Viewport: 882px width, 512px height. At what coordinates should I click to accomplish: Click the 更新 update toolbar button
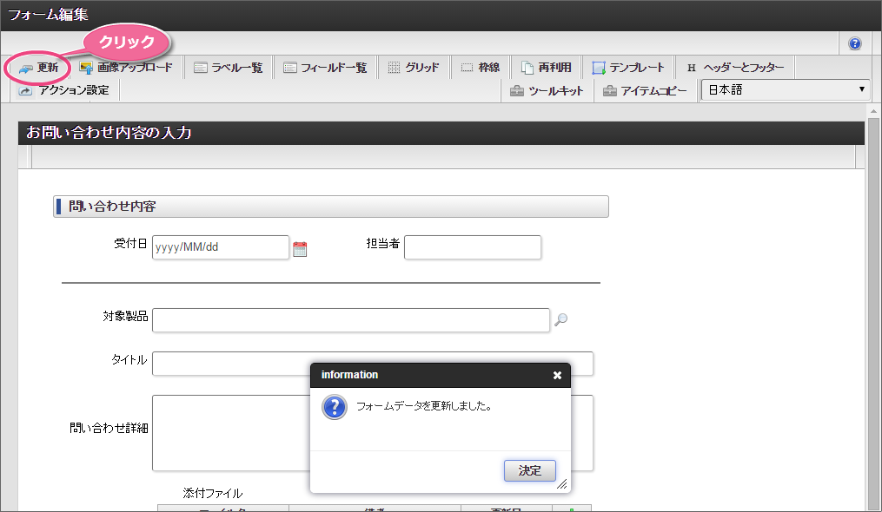pyautogui.click(x=38, y=68)
